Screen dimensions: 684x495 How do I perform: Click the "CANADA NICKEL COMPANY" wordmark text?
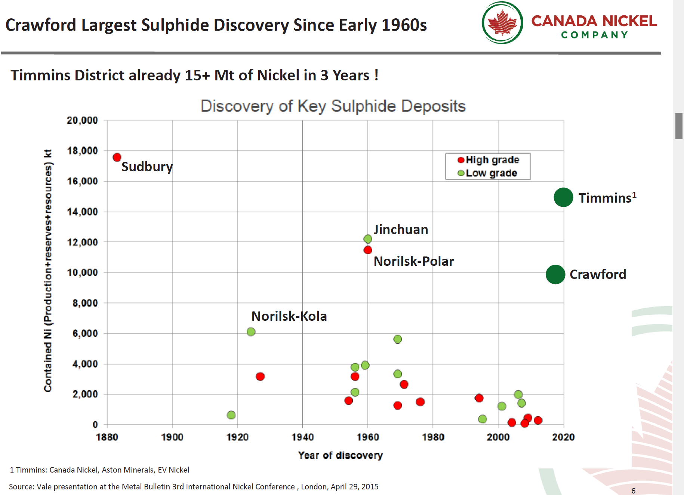594,26
